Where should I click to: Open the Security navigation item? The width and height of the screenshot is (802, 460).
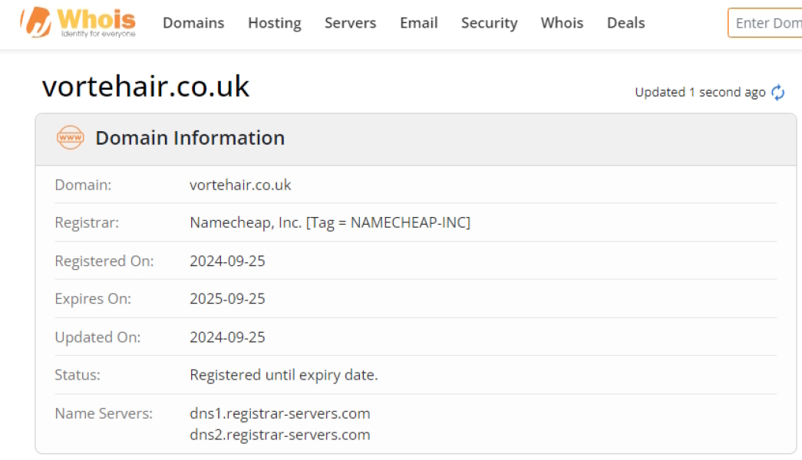coord(489,23)
